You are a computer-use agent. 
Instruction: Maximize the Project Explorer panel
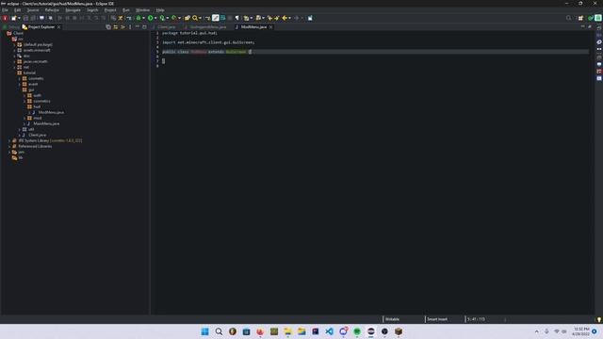coord(144,27)
